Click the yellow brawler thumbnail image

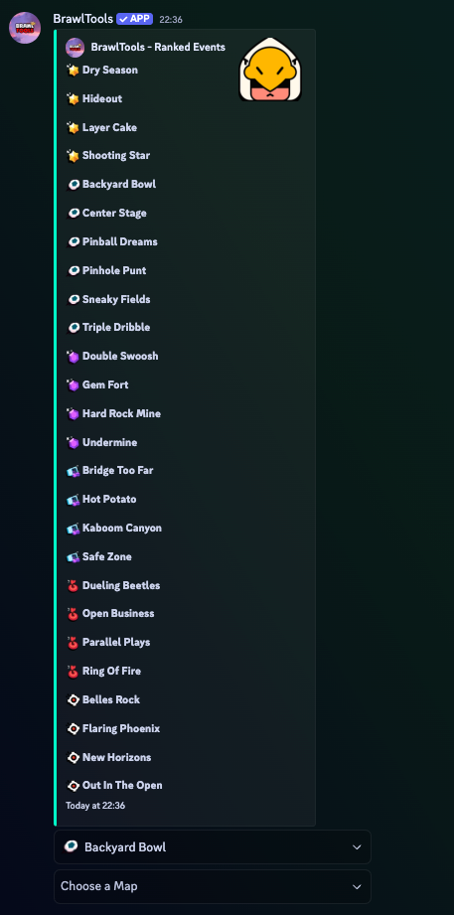[270, 69]
